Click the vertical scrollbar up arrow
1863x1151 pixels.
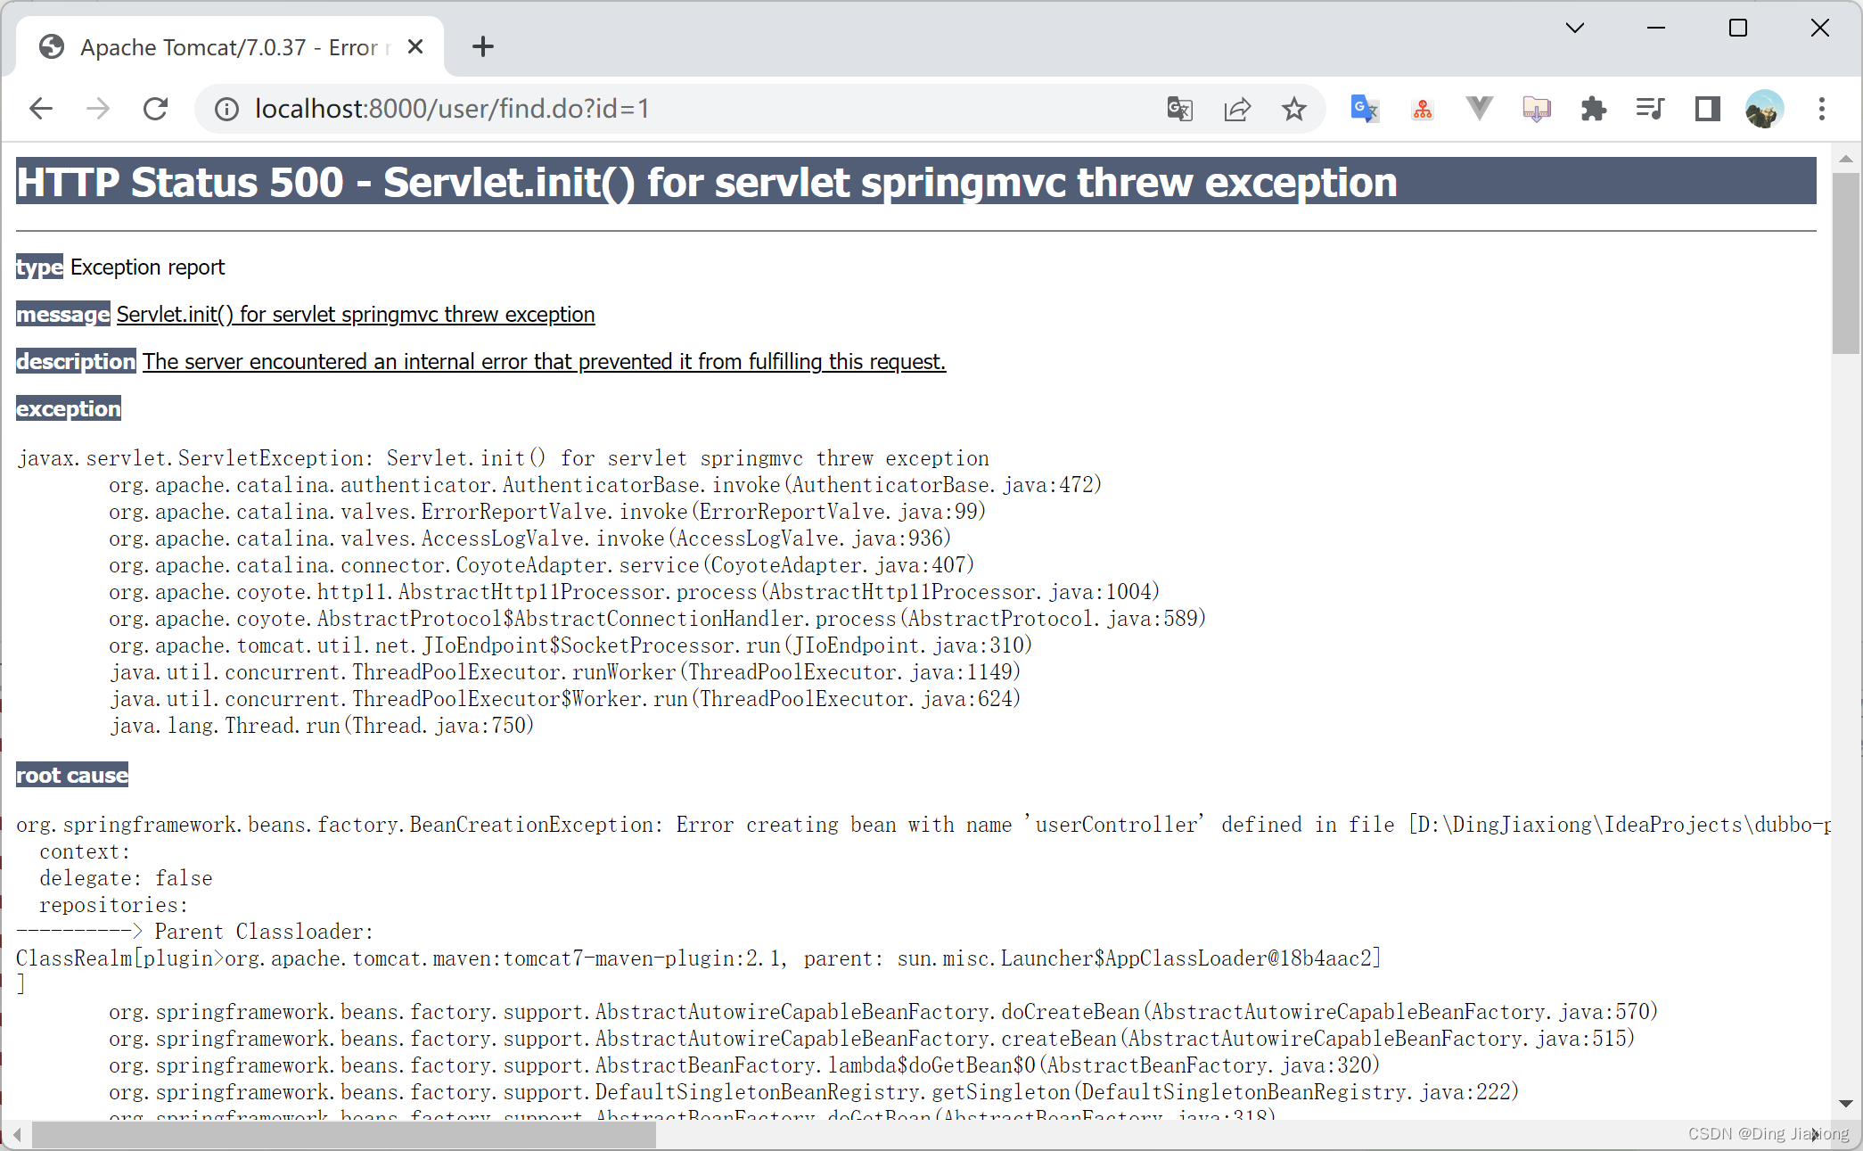pyautogui.click(x=1846, y=159)
